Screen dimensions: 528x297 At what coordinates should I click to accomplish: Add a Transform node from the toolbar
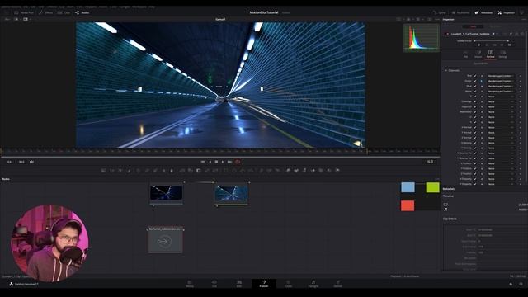point(215,171)
